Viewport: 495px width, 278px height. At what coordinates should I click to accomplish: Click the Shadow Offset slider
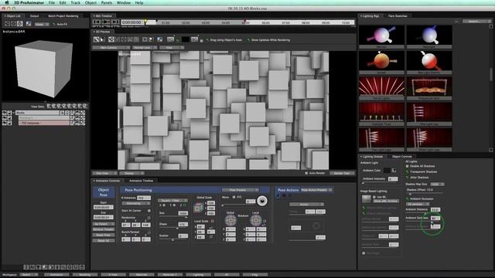coord(425,193)
